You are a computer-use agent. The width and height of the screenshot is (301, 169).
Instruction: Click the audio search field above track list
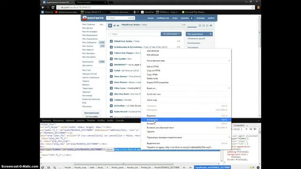(x=135, y=34)
